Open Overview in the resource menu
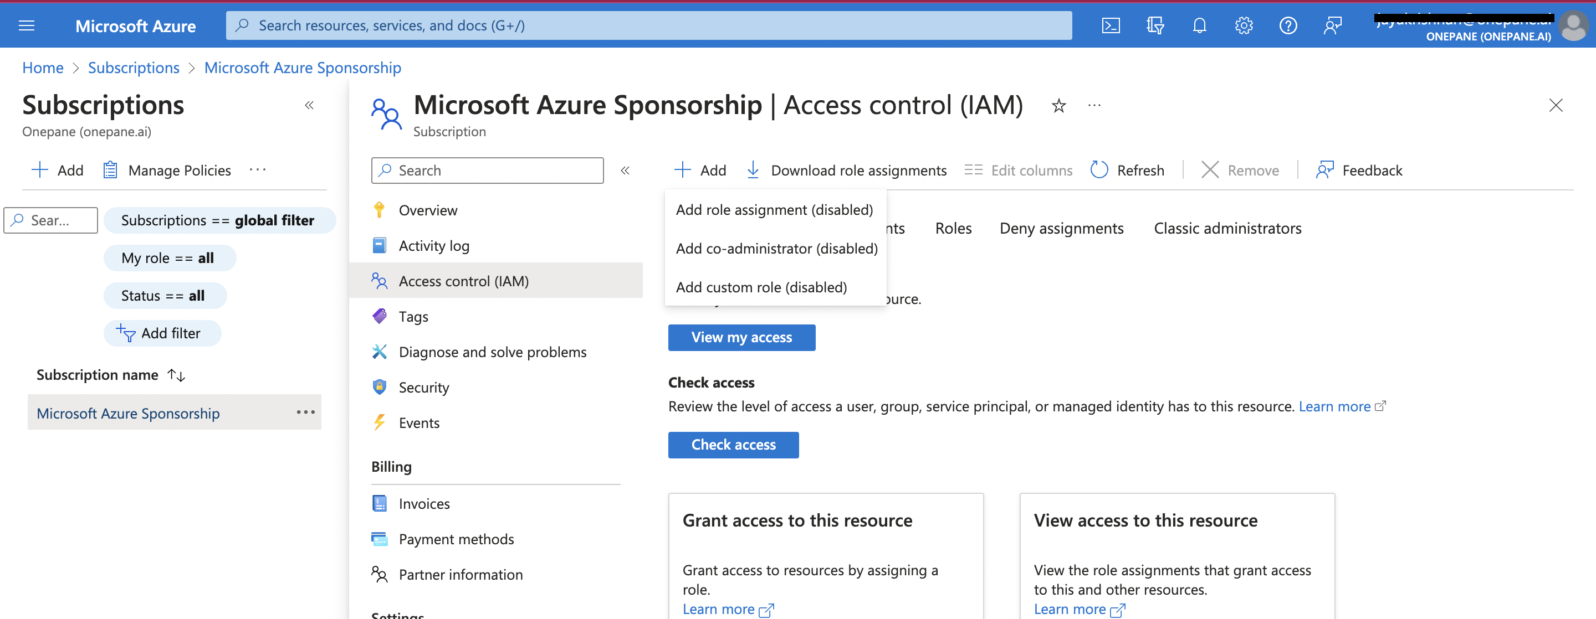Viewport: 1596px width, 619px height. pos(495,210)
